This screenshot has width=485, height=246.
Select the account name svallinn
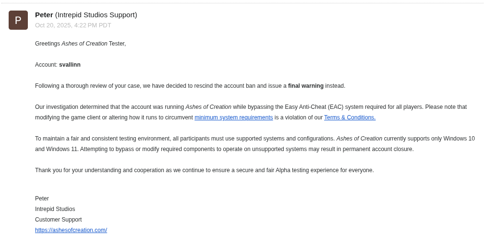click(70, 65)
